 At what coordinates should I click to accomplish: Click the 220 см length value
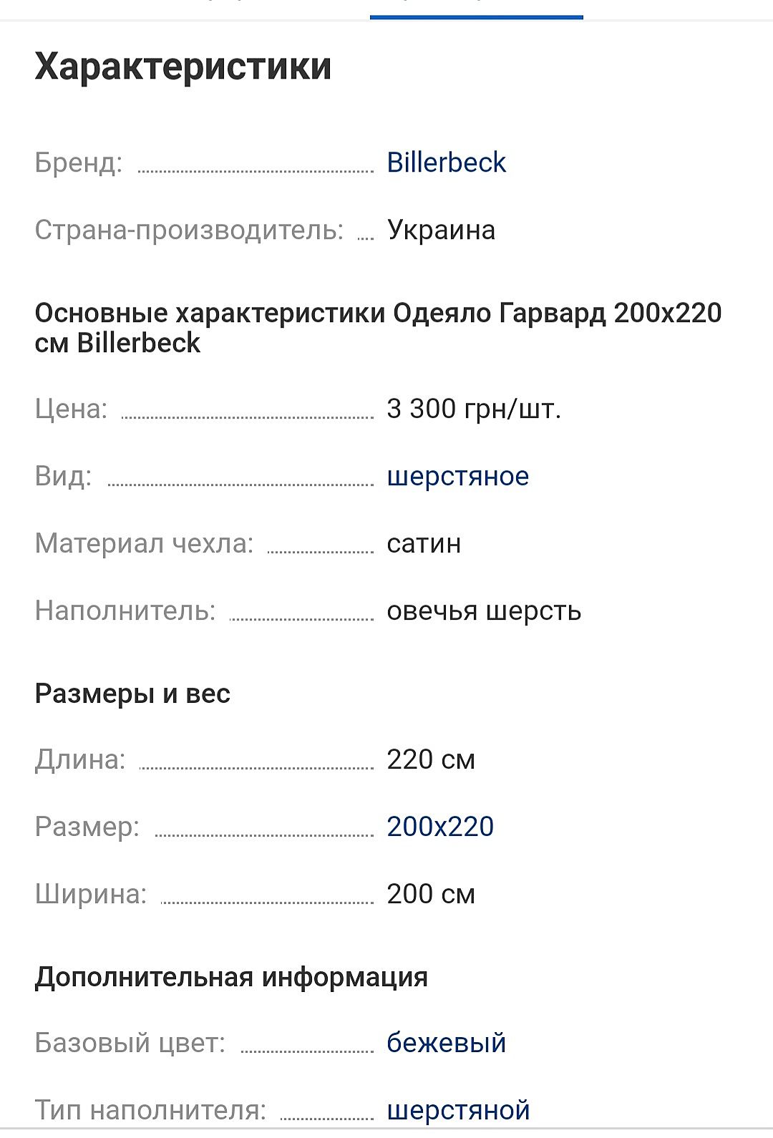pos(430,759)
